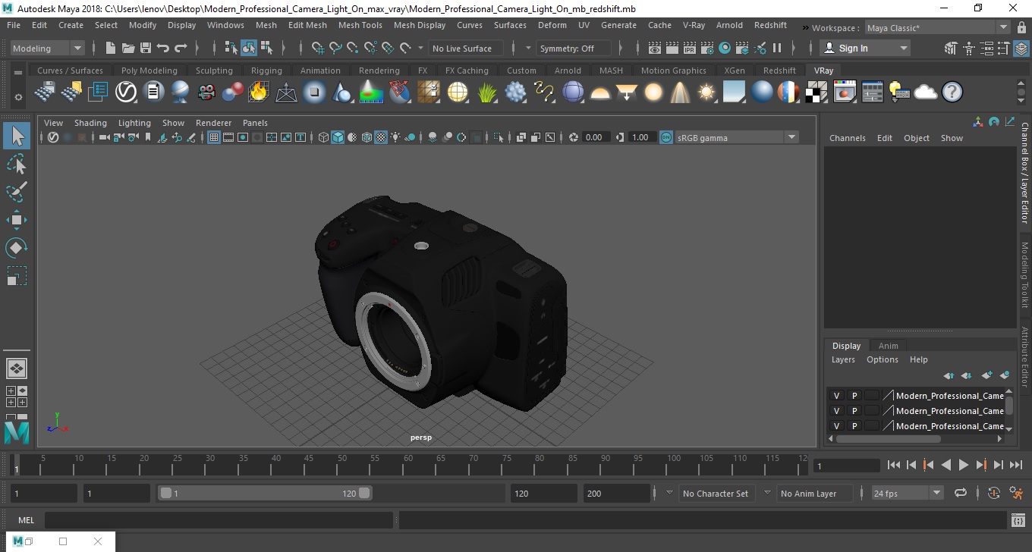Click the playback range slider bar
Image resolution: width=1032 pixels, height=552 pixels.
[266, 493]
